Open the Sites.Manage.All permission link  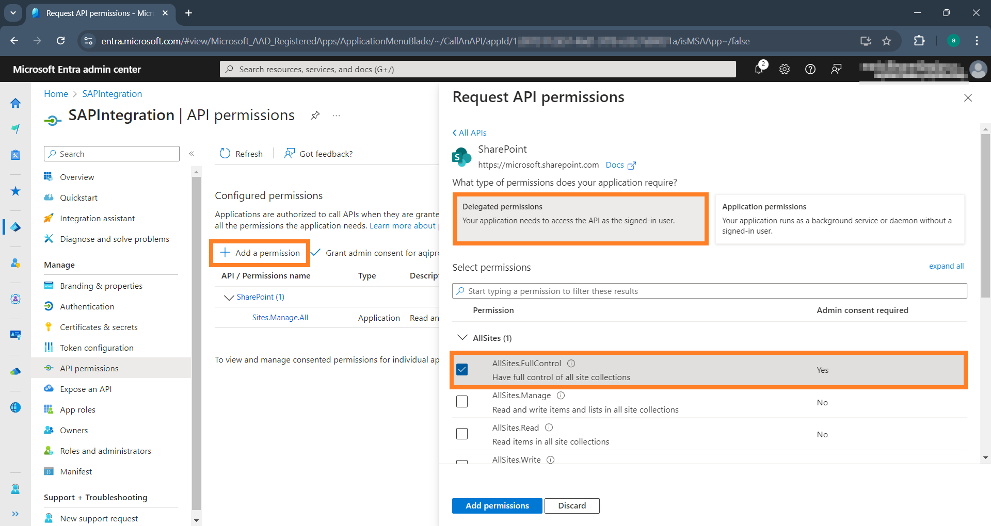[x=280, y=318]
